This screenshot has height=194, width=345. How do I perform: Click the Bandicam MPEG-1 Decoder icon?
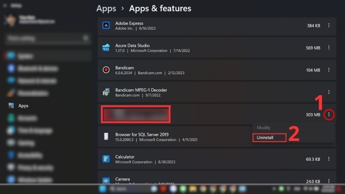[x=106, y=92]
